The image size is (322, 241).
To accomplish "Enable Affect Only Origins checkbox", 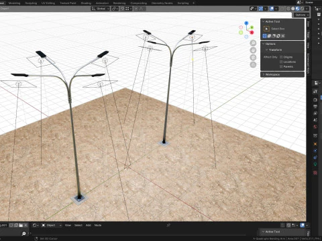I will pos(281,57).
